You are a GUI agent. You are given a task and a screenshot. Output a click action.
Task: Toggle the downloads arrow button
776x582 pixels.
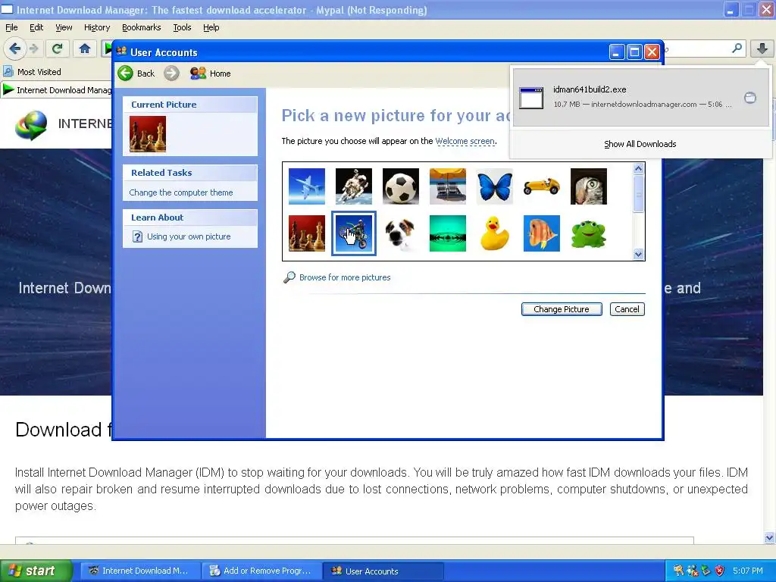pos(762,48)
